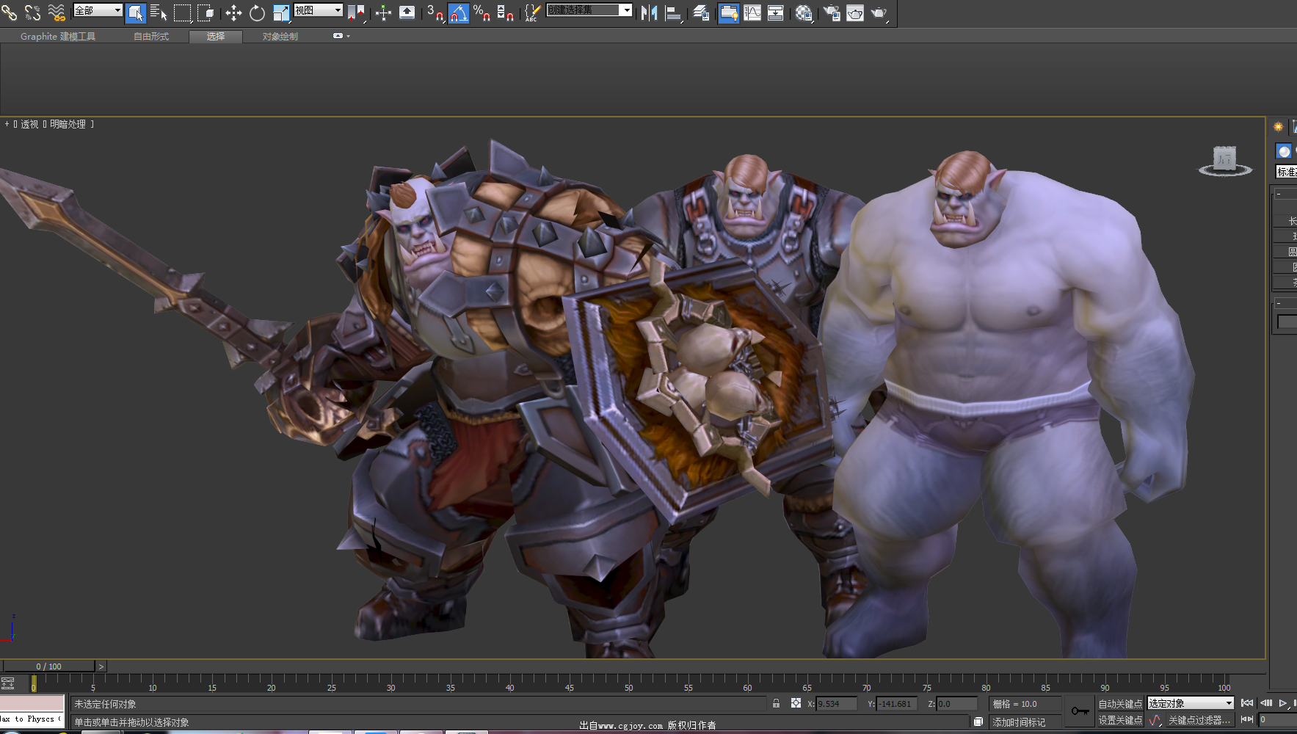Open the Layer Manager icon
1297x734 pixels.
(701, 12)
